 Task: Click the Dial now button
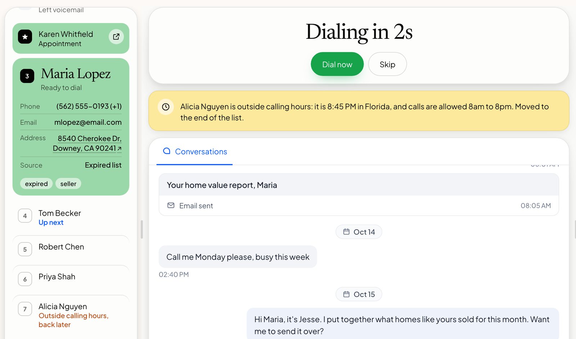pos(337,64)
